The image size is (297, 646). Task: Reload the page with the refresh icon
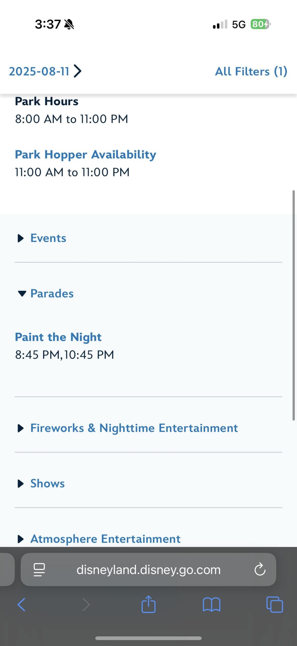click(260, 570)
